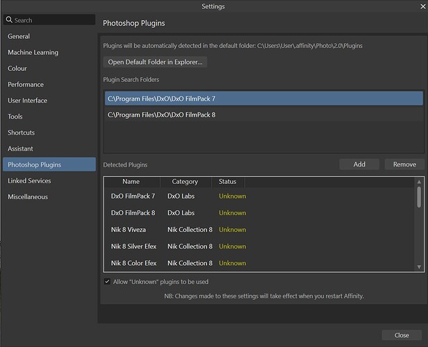The height and width of the screenshot is (347, 428).
Task: Toggle Allow Unknown plugins to be used
Action: [x=107, y=282]
